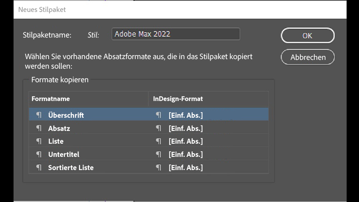The height and width of the screenshot is (202, 359).
Task: Click paragraph icon beside Untertitel format name
Action: (39, 154)
